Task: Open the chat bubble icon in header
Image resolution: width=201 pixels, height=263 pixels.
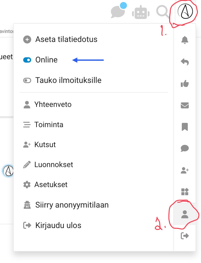Action: point(118,12)
